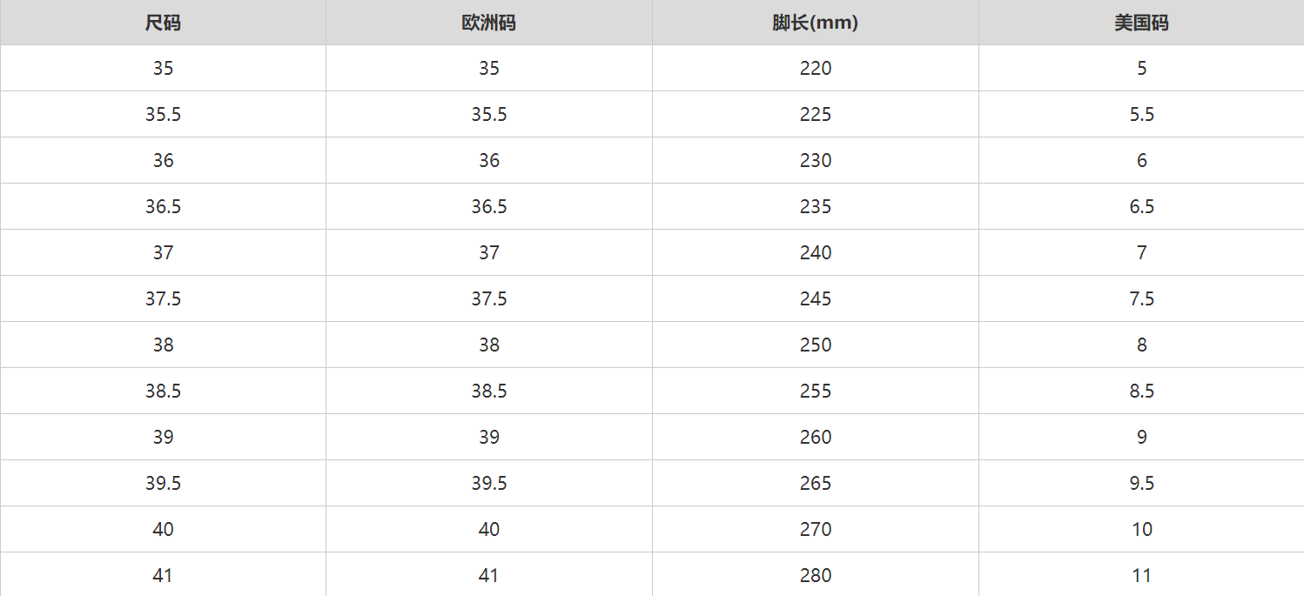Select 40 in the 欧洲码 column
The image size is (1304, 596).
(x=489, y=529)
